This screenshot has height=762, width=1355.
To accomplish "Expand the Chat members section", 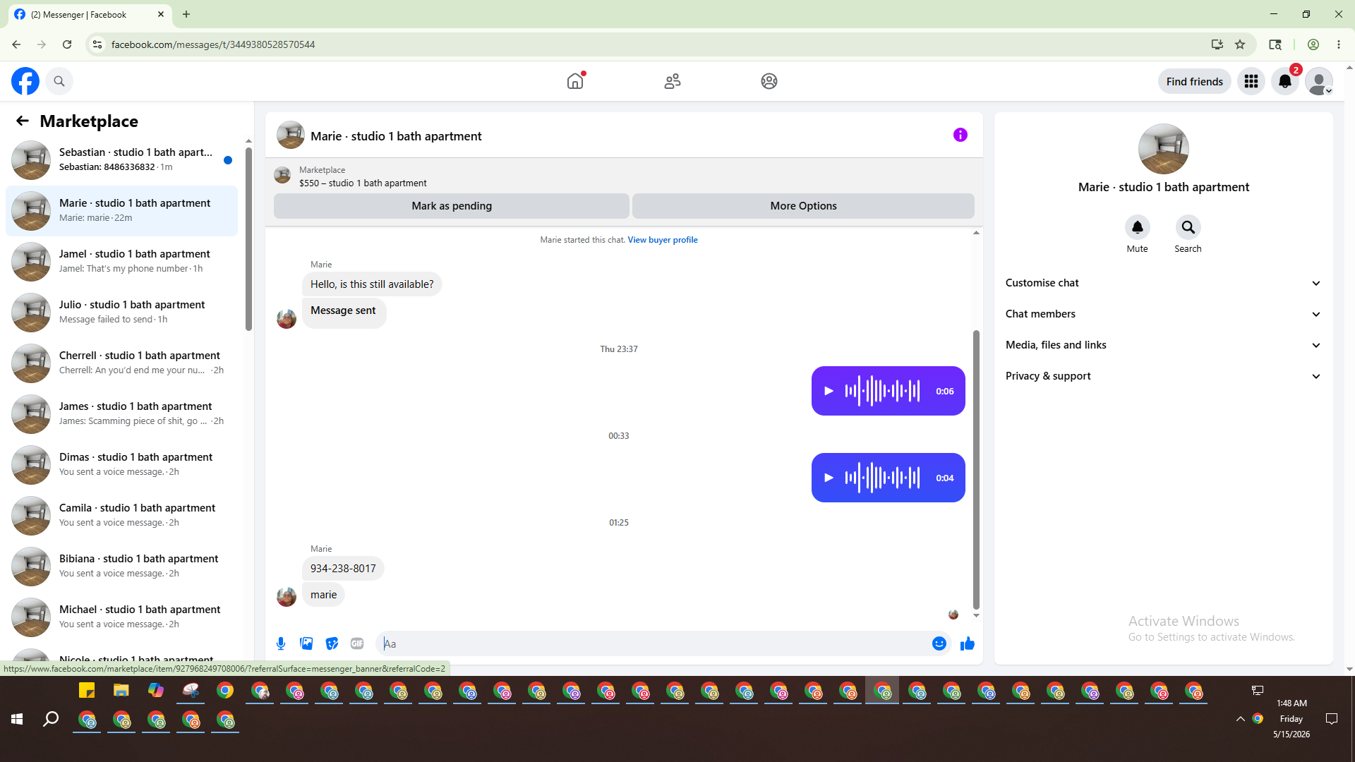I will click(1164, 314).
